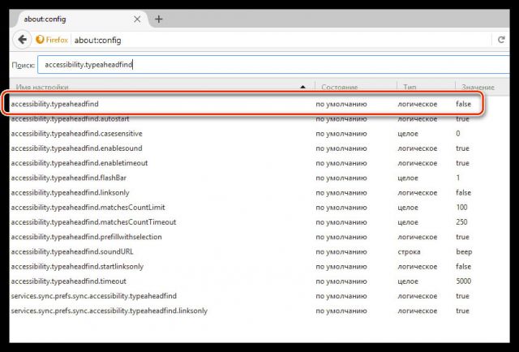
Task: Select accessibility.typeaheadfind.enablesound row
Action: [259, 148]
